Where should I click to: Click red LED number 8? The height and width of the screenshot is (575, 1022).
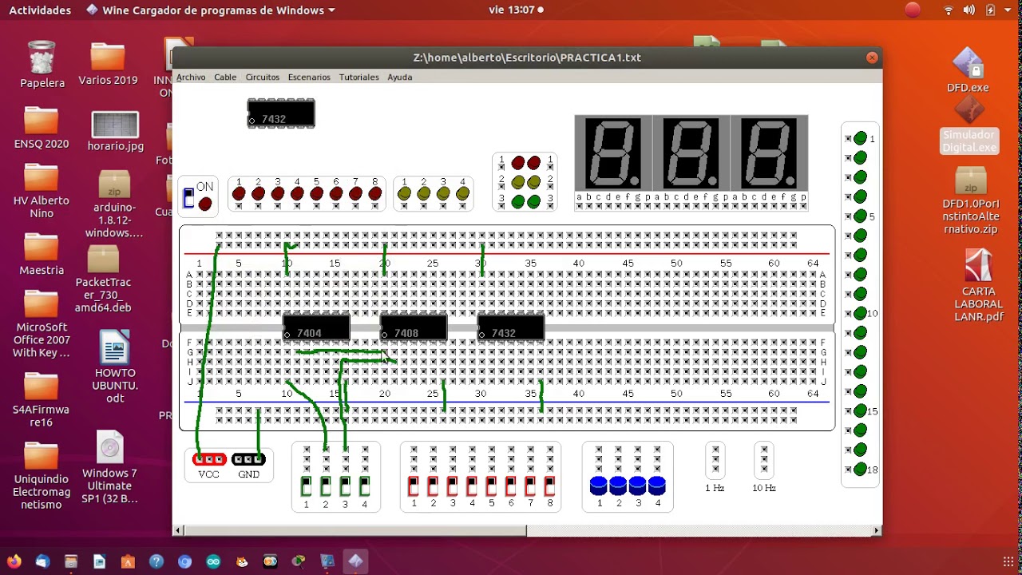coord(375,193)
